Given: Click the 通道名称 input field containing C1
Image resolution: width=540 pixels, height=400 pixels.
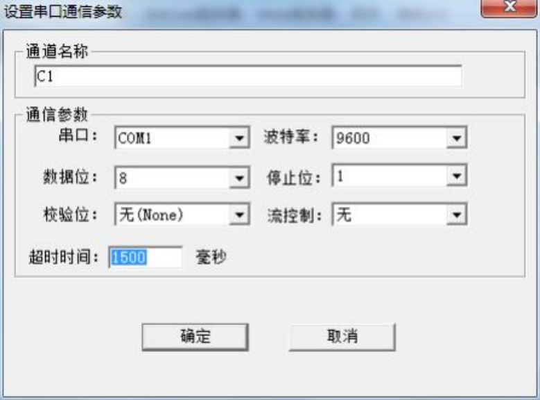Looking at the screenshot, I should pyautogui.click(x=248, y=76).
